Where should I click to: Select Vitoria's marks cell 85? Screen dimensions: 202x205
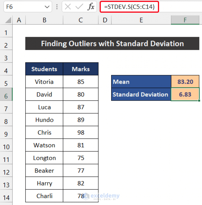click(x=81, y=82)
